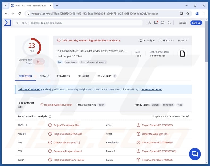This screenshot has width=210, height=166.
Task: Open browser tab list dropdown arrow
Action: pos(6,5)
